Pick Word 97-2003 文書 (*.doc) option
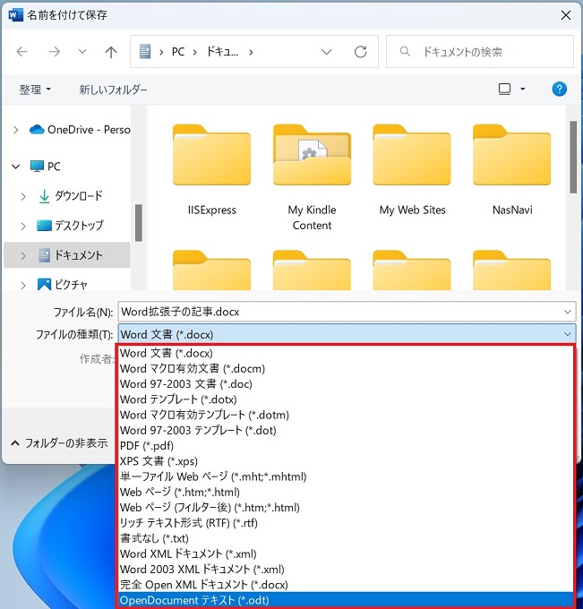The image size is (583, 609). (185, 383)
